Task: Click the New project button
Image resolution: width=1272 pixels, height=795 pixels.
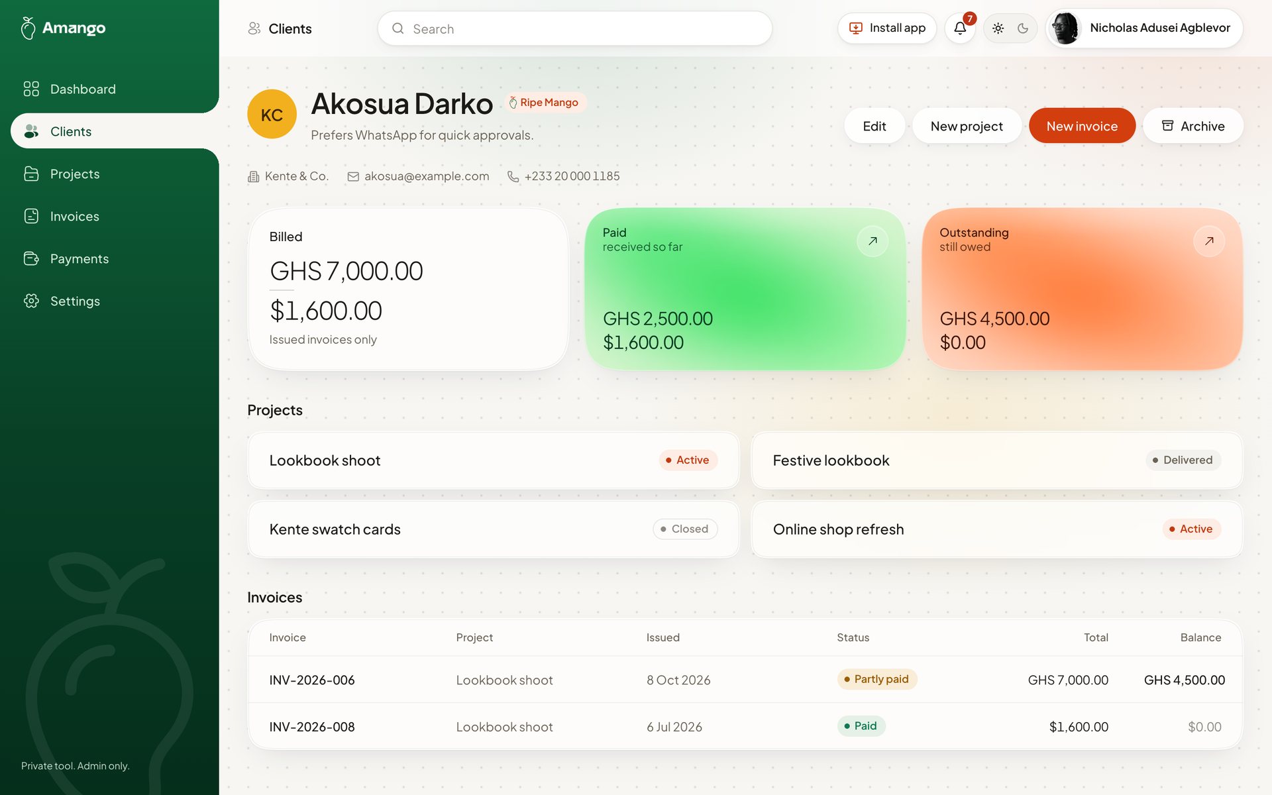Action: click(967, 126)
